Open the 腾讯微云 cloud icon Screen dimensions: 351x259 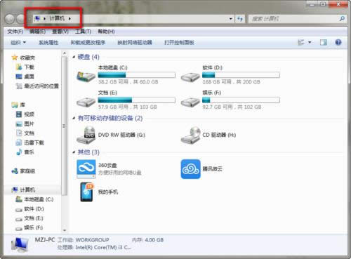[x=190, y=169]
